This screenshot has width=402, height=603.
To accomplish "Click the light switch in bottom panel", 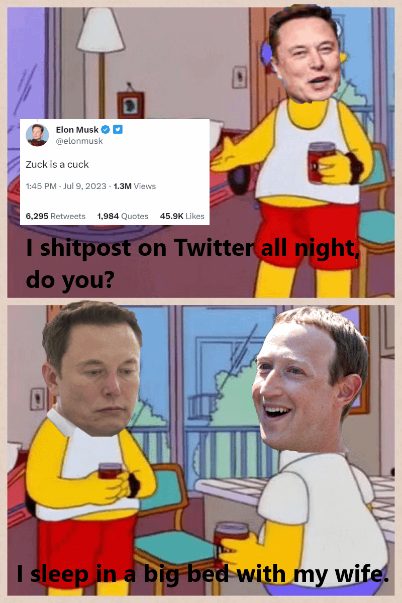I will point(38,398).
